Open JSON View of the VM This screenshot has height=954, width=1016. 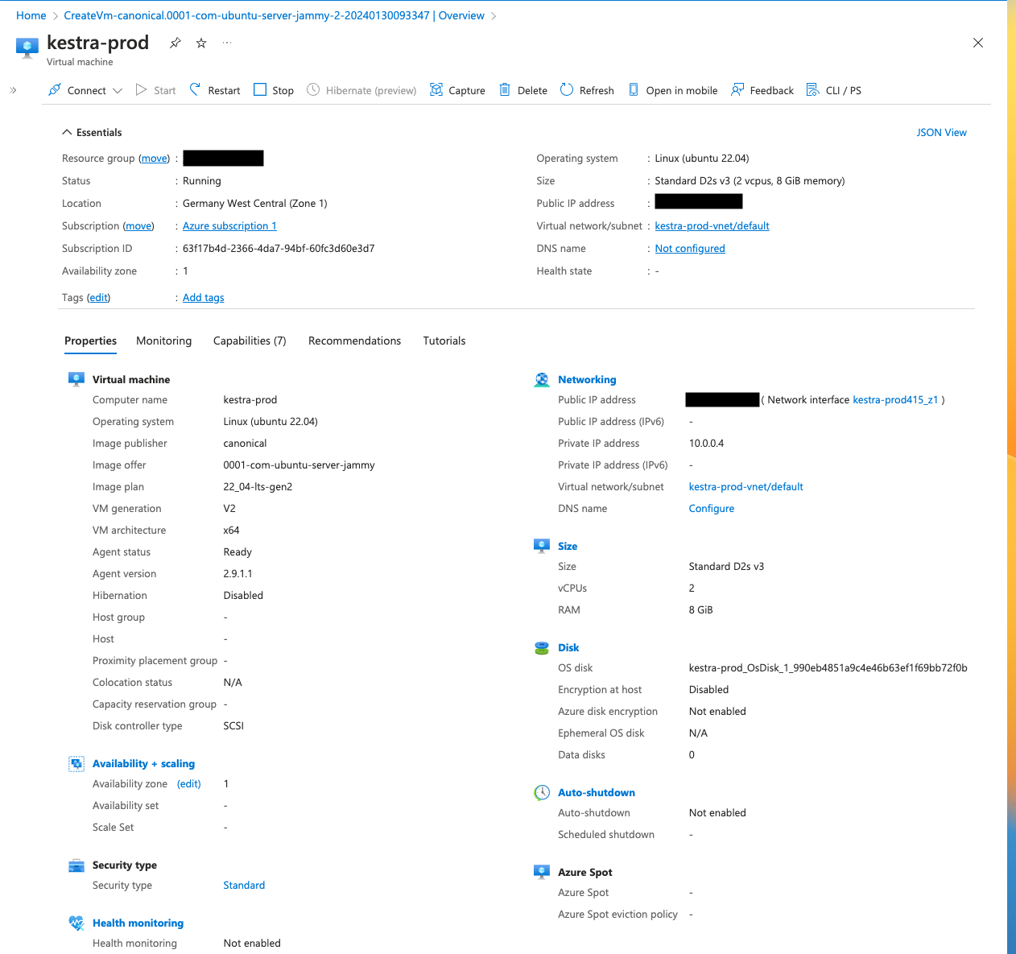click(x=941, y=132)
